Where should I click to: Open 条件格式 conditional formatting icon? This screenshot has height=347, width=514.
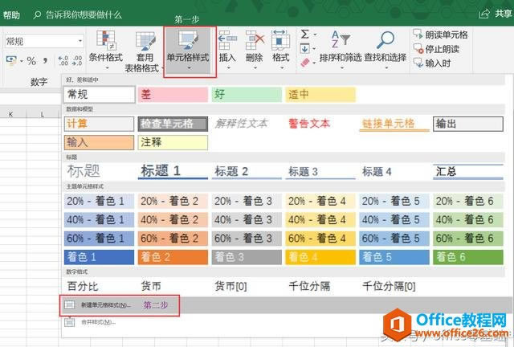click(105, 41)
